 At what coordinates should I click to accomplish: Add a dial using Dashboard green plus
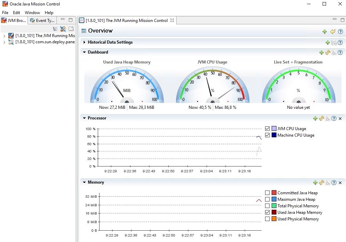click(x=322, y=53)
